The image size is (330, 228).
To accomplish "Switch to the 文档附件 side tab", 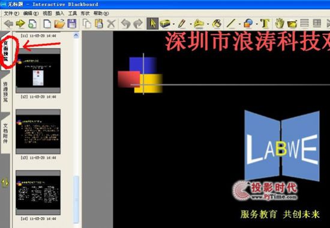I will coord(5,134).
